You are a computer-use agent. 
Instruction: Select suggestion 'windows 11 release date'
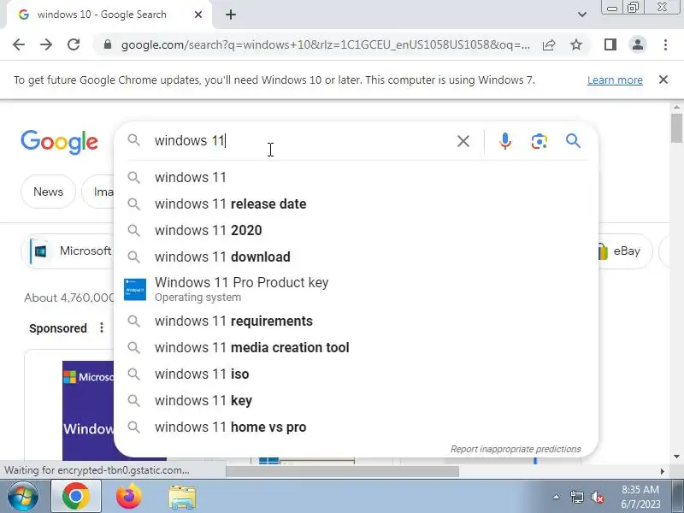click(x=356, y=204)
